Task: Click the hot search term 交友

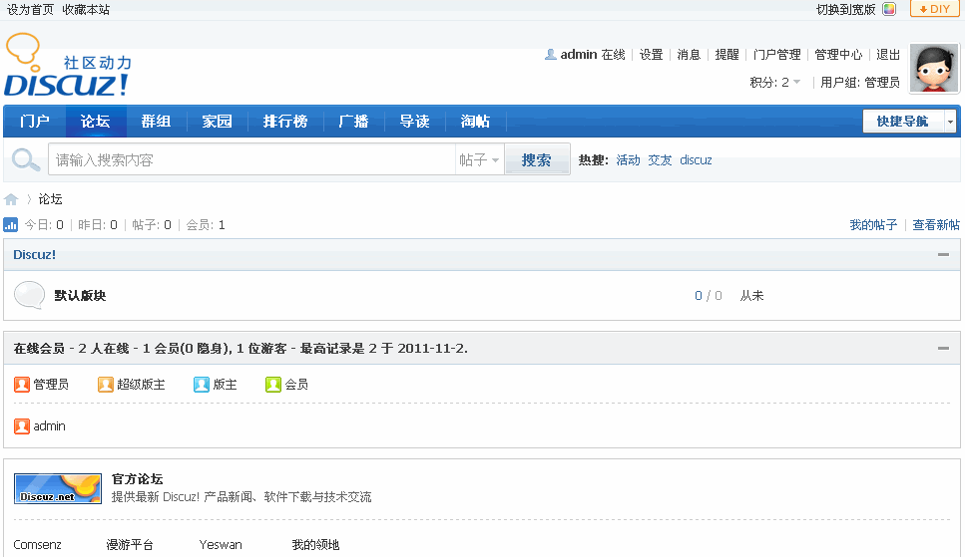Action: click(660, 159)
